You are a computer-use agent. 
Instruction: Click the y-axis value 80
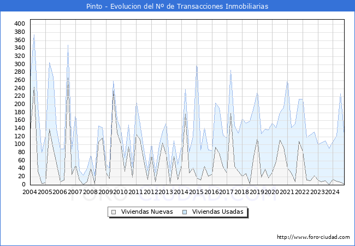[21, 152]
